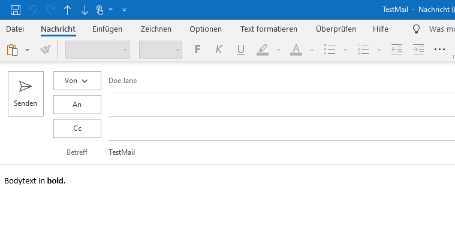Open font color dropdown arrow

[x=312, y=50]
